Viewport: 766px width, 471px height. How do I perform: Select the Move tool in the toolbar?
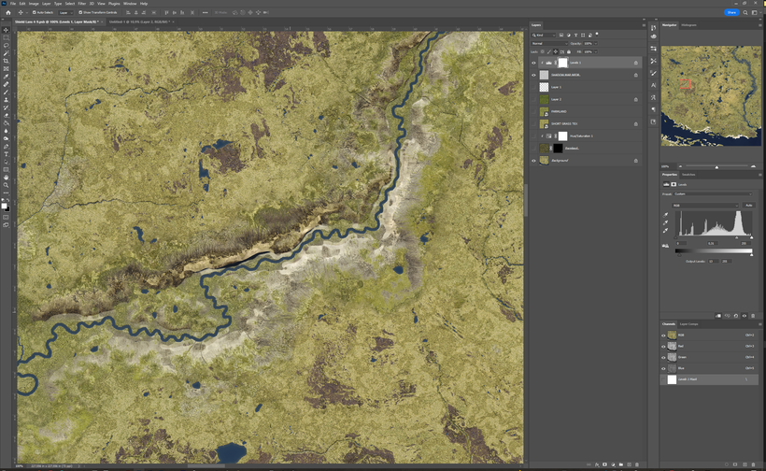point(6,30)
